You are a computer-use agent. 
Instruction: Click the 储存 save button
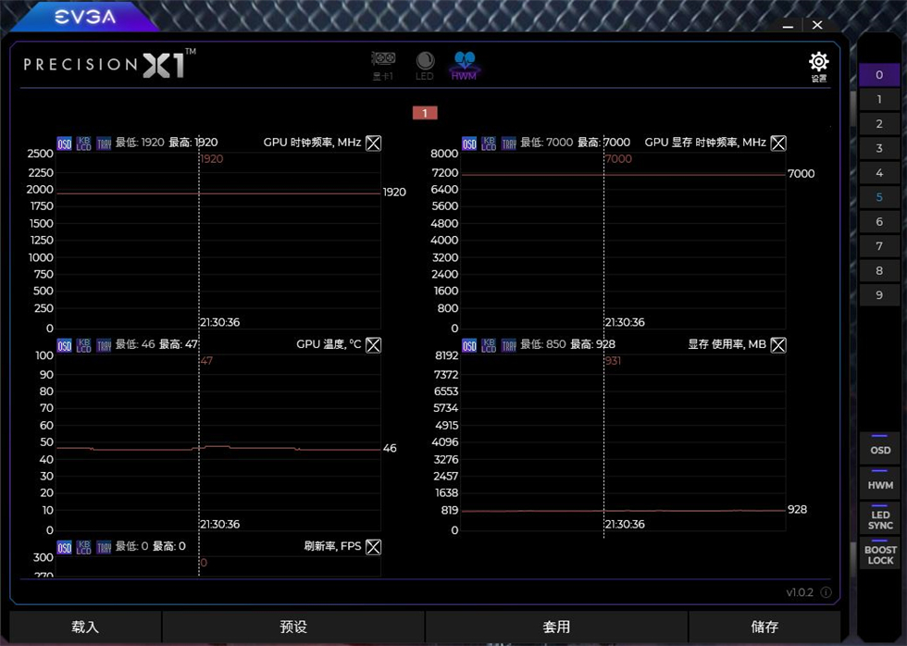click(x=764, y=626)
